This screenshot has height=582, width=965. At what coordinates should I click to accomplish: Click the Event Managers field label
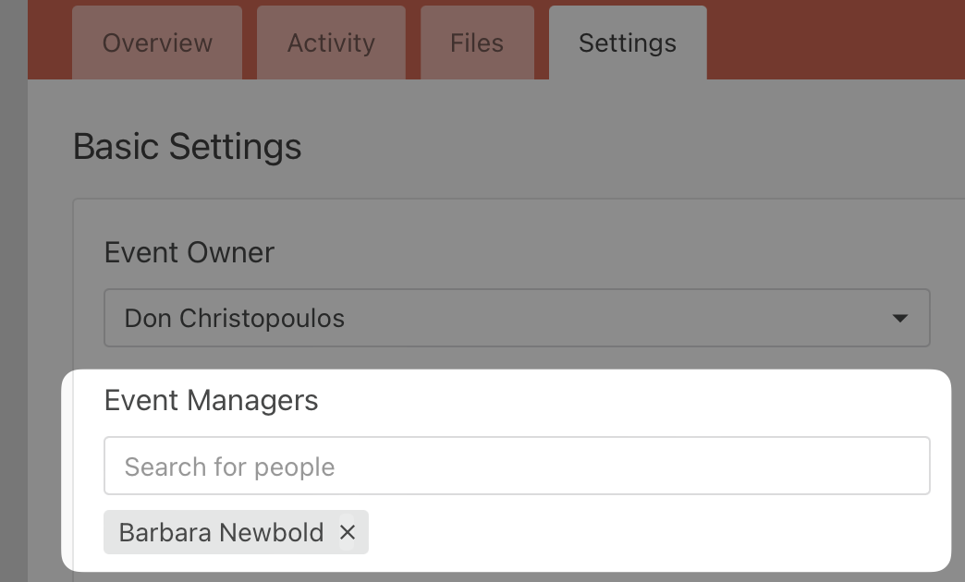click(x=212, y=400)
